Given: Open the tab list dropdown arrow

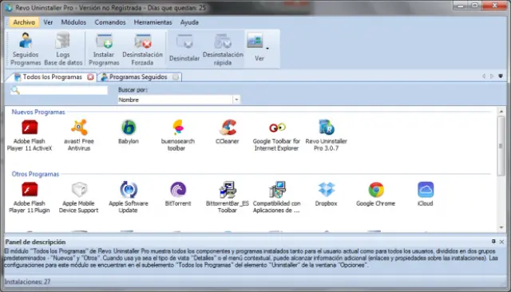Looking at the screenshot, I should point(501,76).
